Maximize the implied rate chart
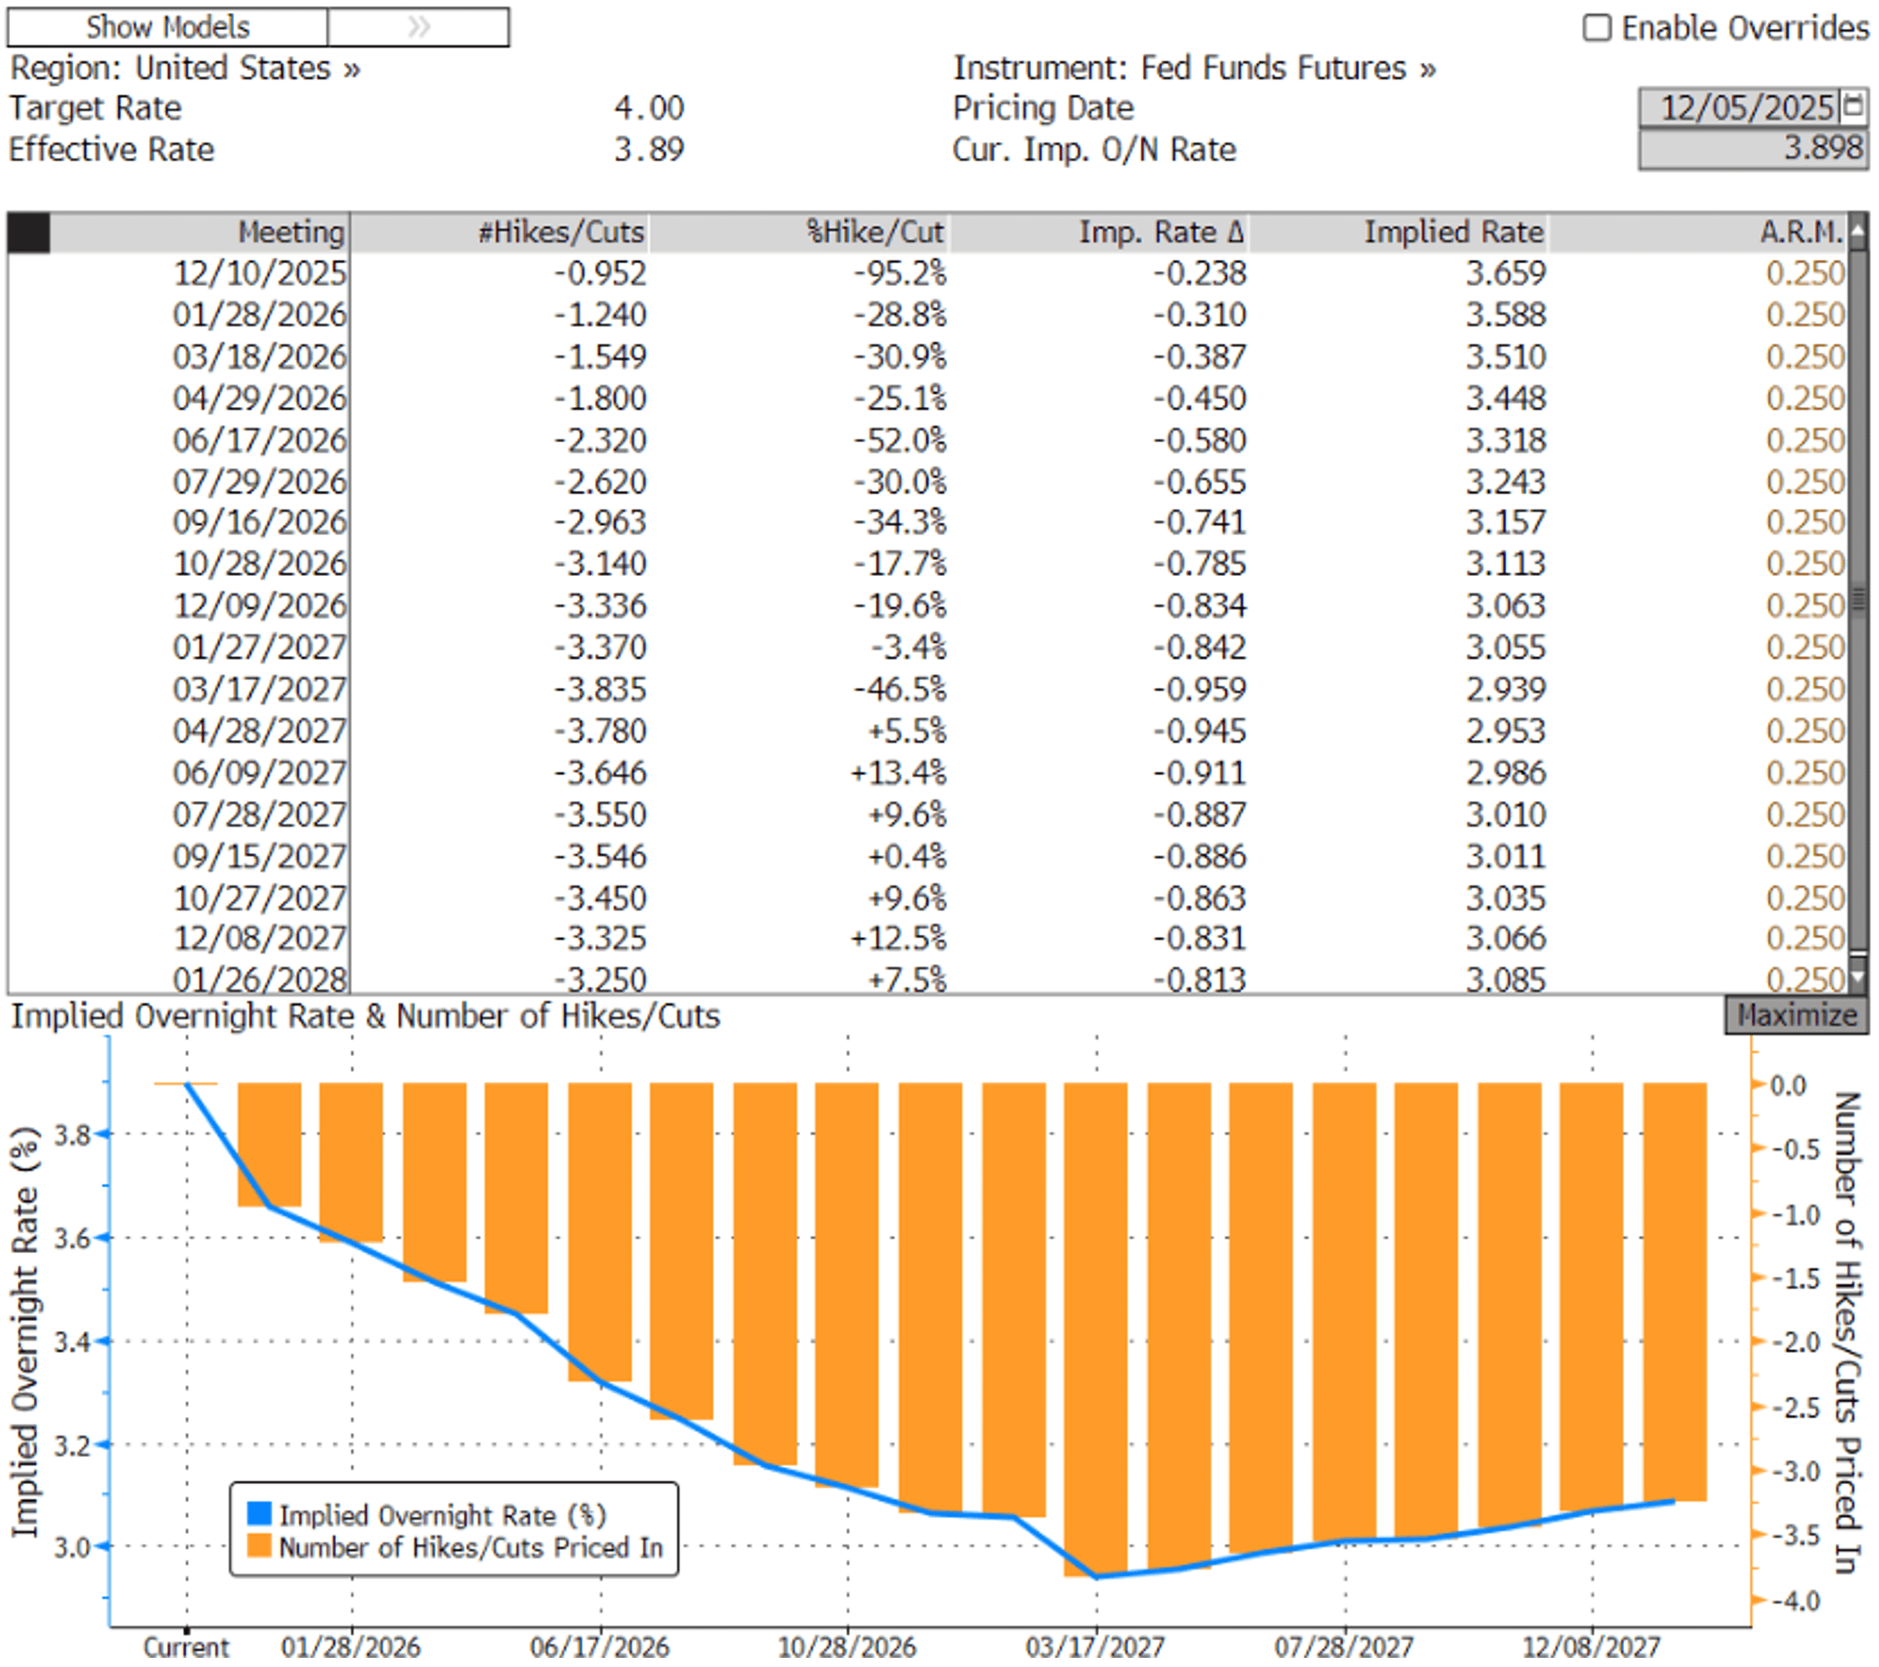Screen dimensions: 1879x1667 pos(1795,1015)
